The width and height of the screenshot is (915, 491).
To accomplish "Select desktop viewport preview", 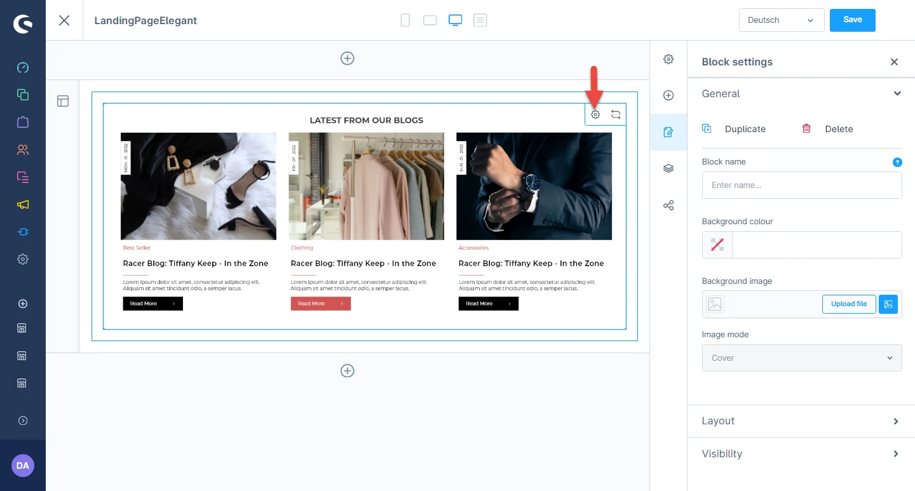I will [455, 20].
